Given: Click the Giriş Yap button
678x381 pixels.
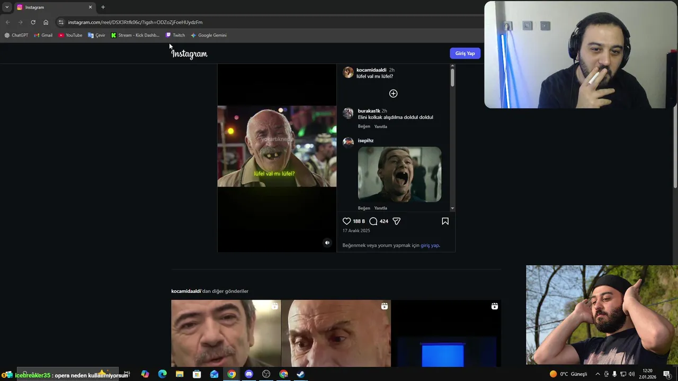Looking at the screenshot, I should (x=465, y=53).
